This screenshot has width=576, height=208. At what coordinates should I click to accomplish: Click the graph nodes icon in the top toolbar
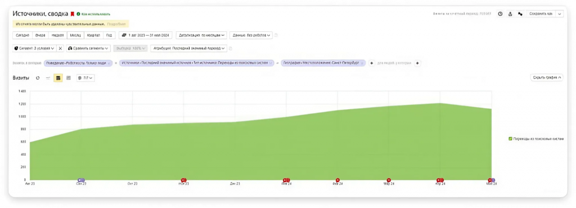point(520,13)
